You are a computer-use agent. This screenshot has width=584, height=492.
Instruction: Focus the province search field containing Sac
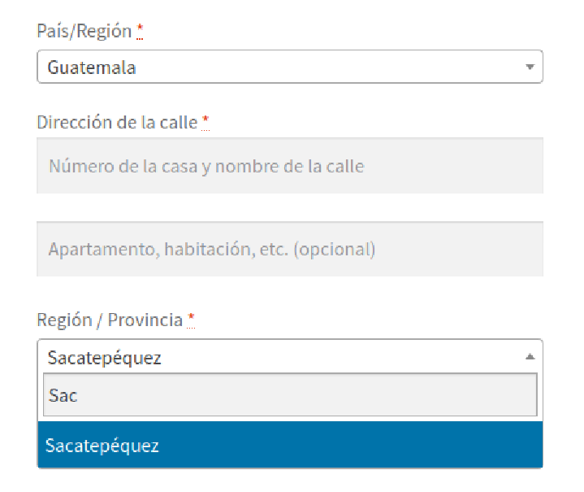[x=290, y=394]
